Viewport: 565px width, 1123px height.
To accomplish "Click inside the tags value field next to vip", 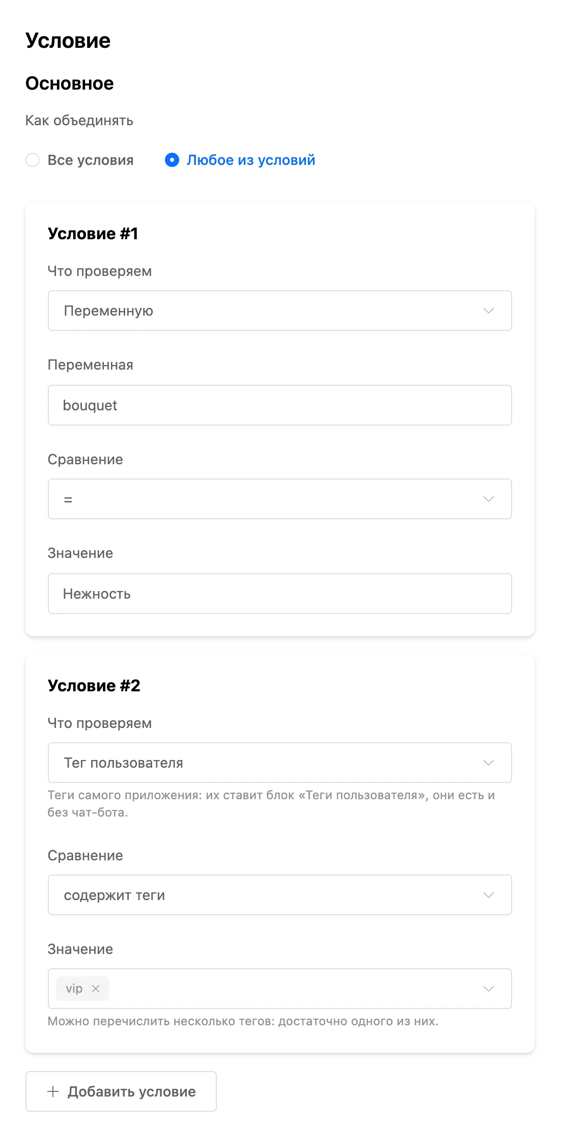I will click(290, 989).
